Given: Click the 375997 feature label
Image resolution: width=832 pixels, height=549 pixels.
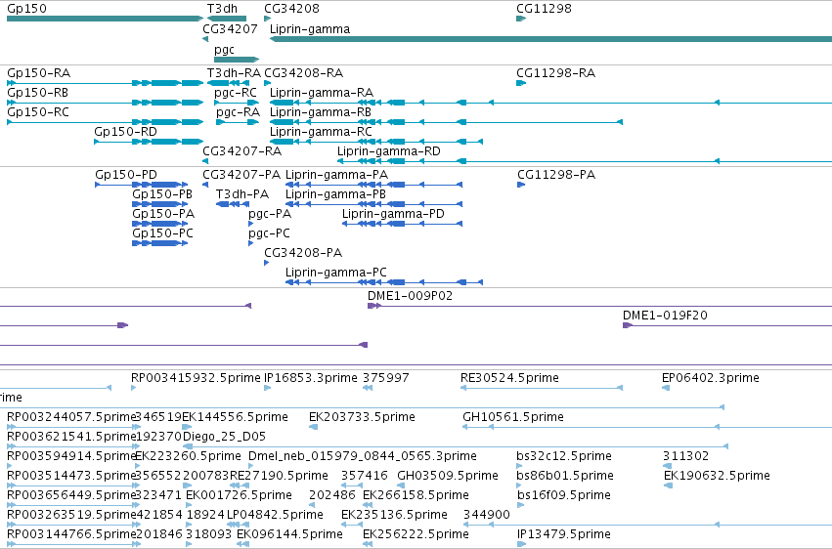Looking at the screenshot, I should coord(386,378).
